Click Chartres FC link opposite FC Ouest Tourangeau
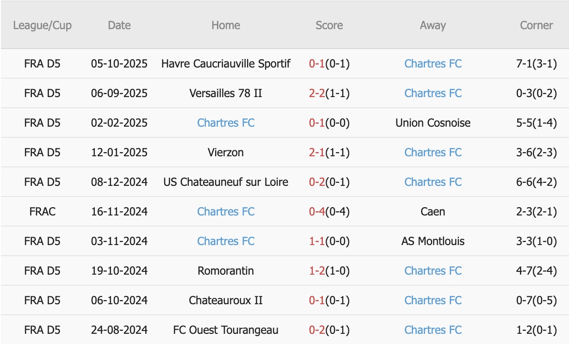 (433, 330)
